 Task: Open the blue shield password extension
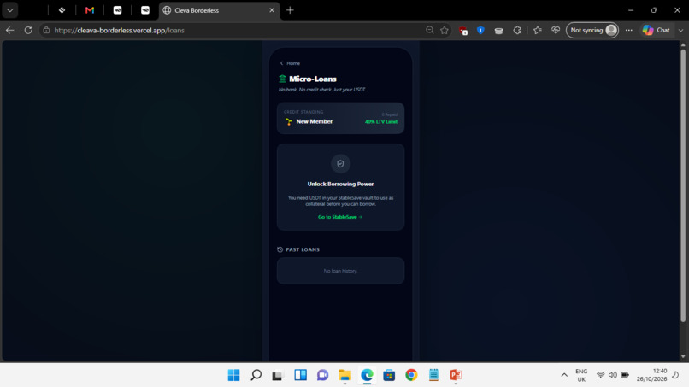pyautogui.click(x=480, y=30)
